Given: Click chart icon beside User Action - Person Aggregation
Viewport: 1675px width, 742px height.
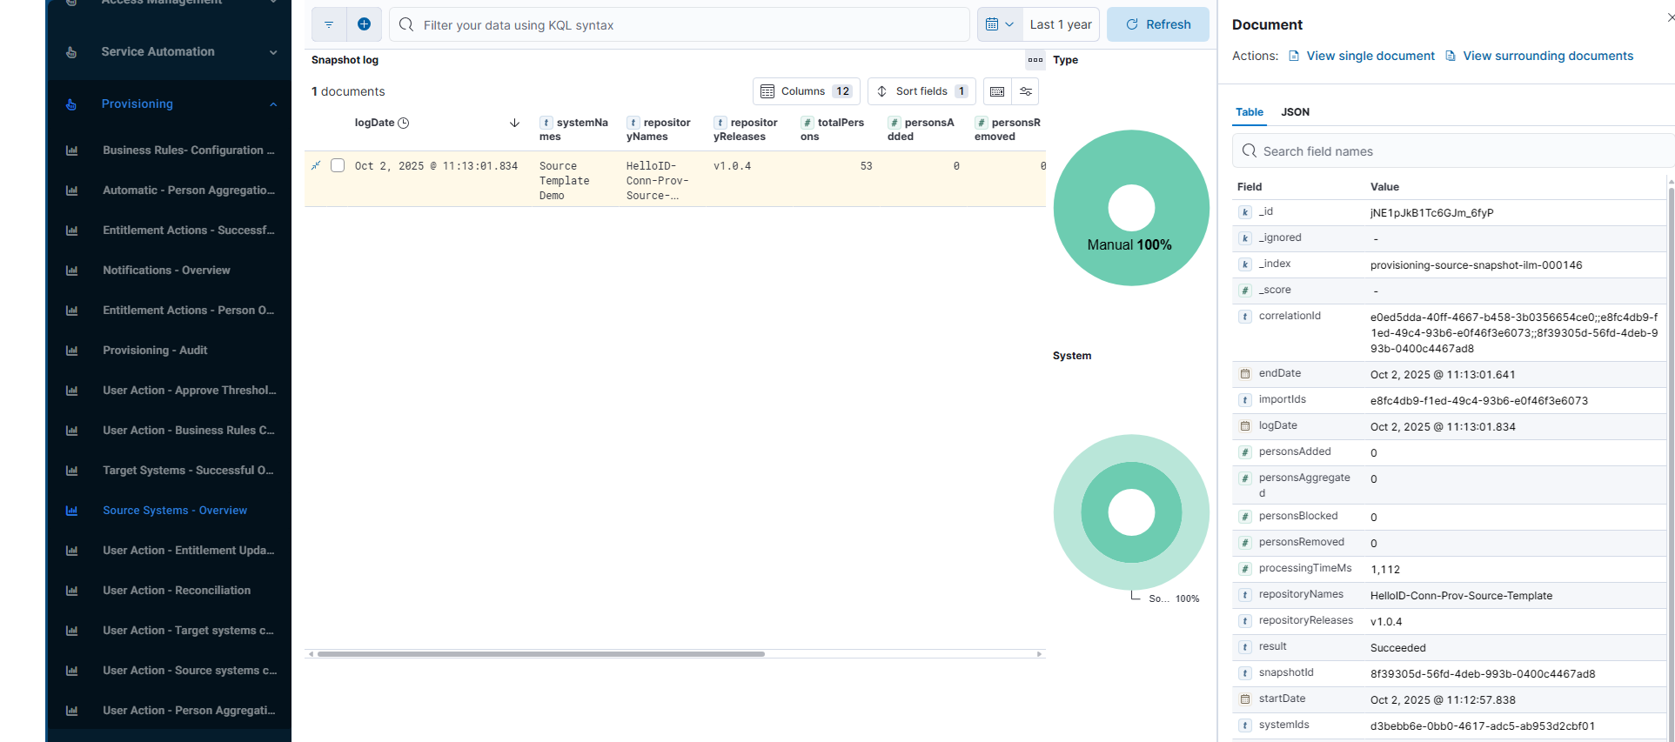Looking at the screenshot, I should coord(72,711).
